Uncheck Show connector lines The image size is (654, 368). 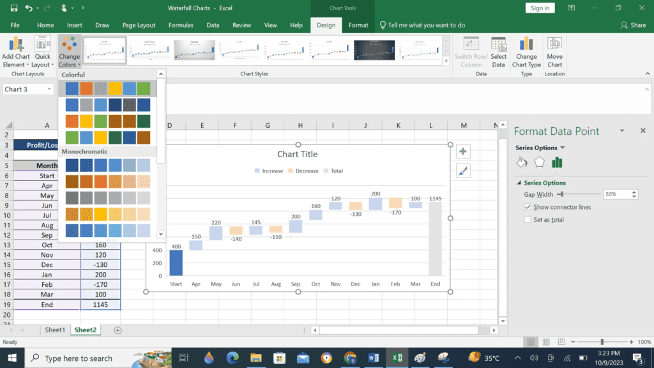coord(527,207)
